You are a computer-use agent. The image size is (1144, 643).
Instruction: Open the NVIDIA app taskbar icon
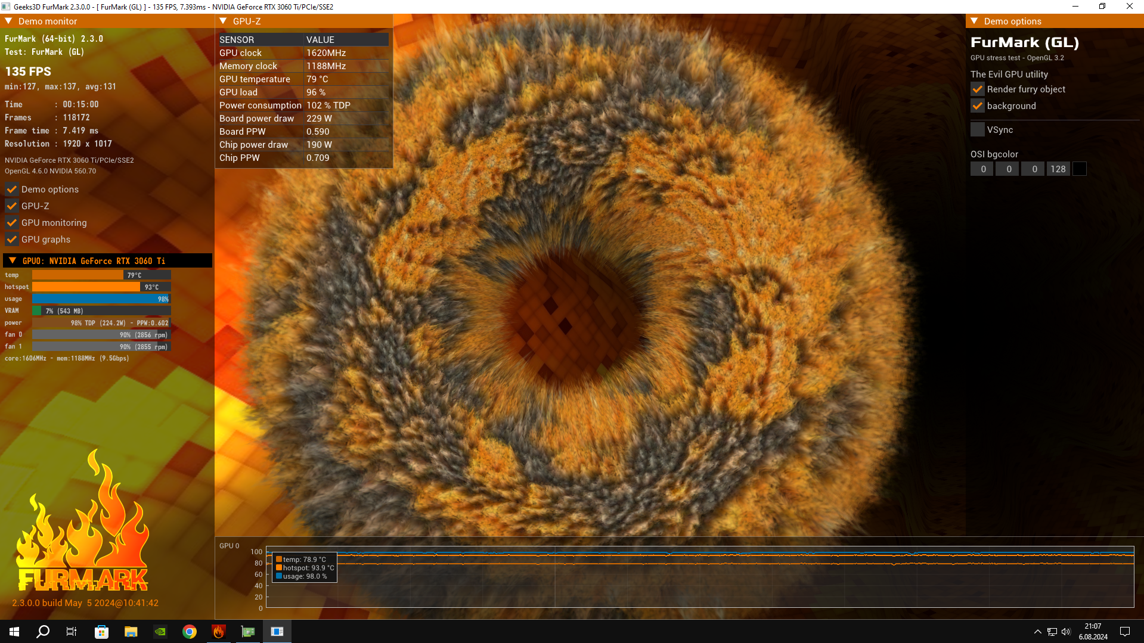(x=160, y=632)
